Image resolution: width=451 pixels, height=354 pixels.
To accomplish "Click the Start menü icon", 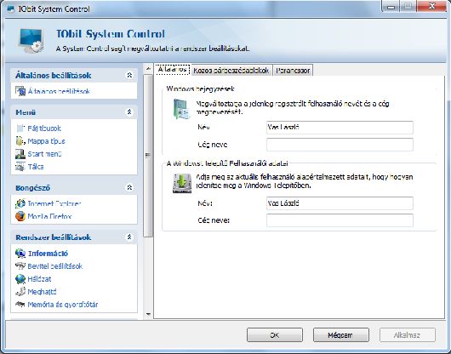I will 20,154.
